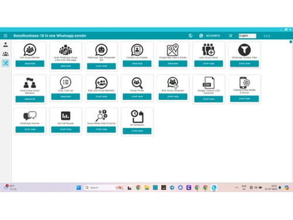This screenshot has height=220, width=293.
Task: Click the Contact List Grabber icon
Action: [137, 50]
